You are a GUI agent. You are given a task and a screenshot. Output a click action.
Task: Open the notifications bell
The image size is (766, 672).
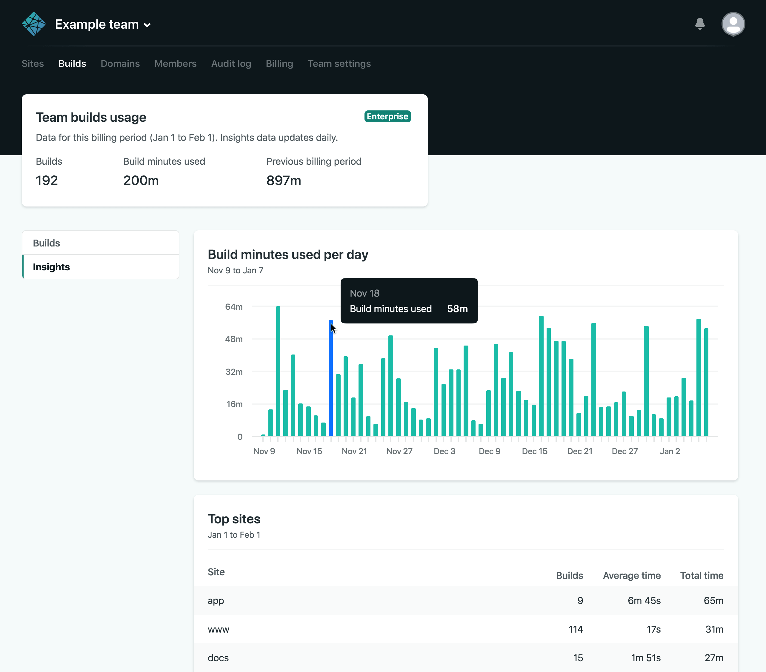(699, 24)
